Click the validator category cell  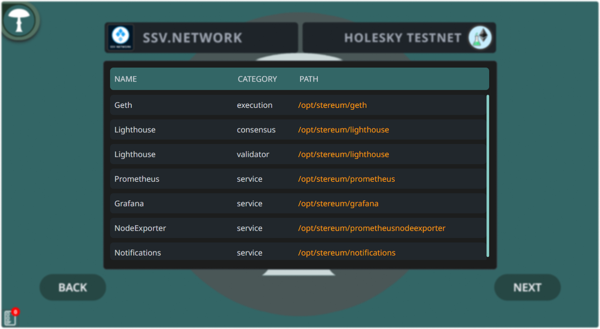[x=253, y=154]
